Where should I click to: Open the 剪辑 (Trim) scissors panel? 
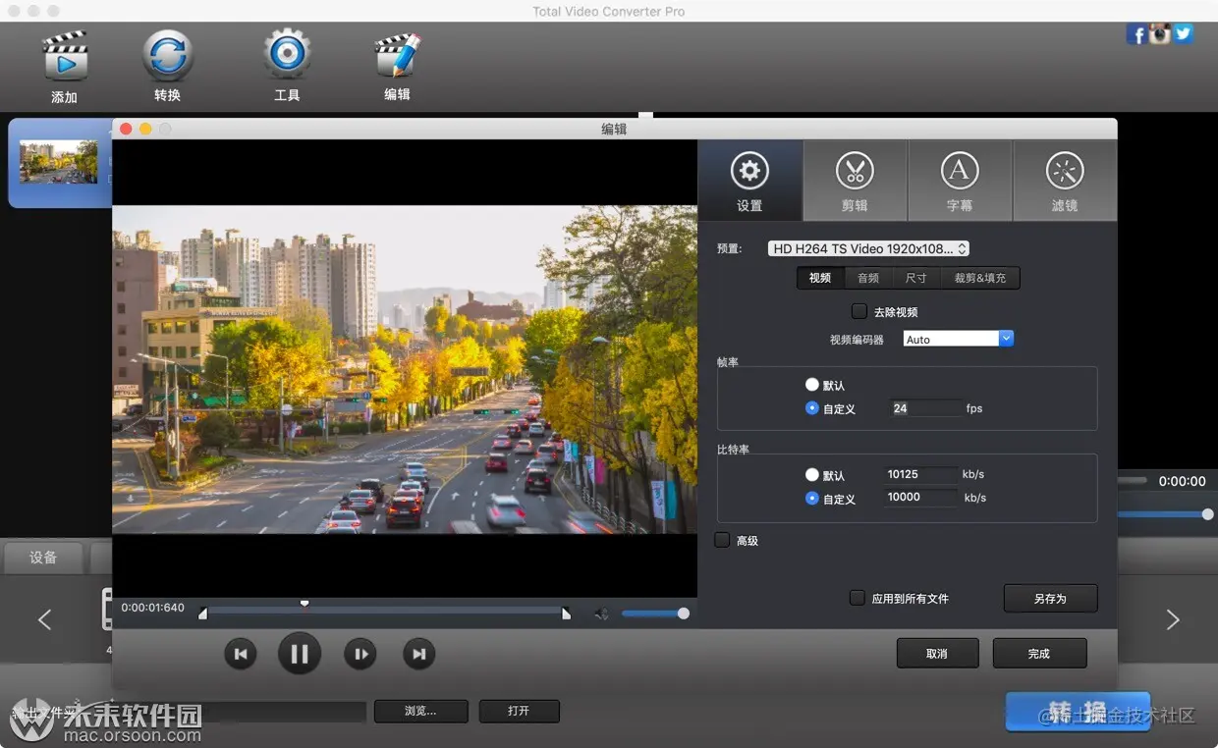tap(855, 179)
